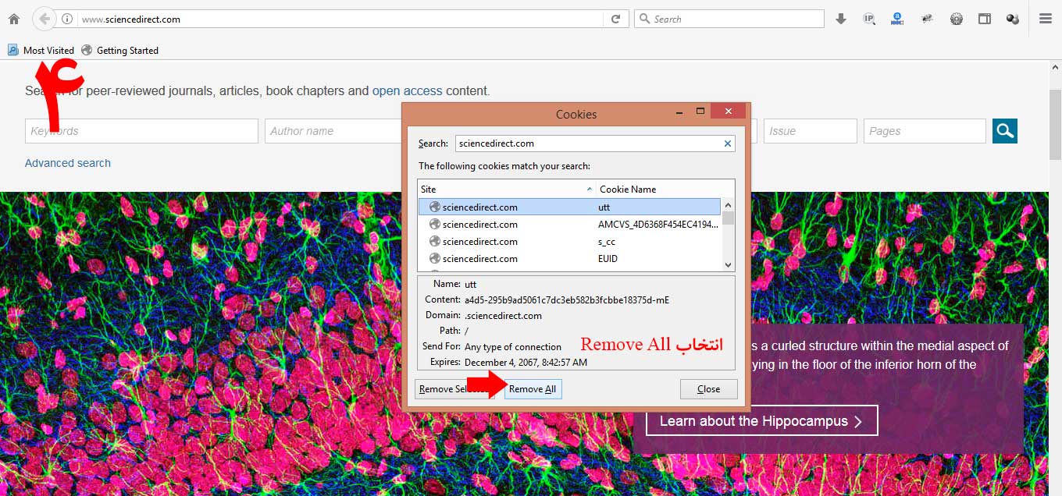1062x496 pixels.
Task: Focus the URL address bar
Action: coord(341,19)
